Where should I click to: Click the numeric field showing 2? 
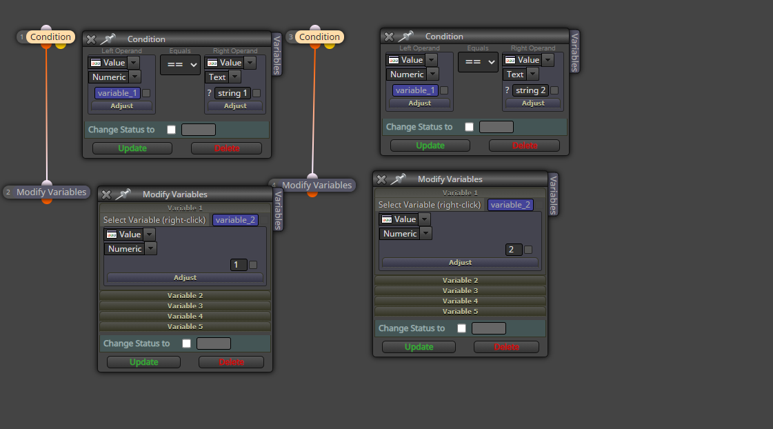(514, 250)
